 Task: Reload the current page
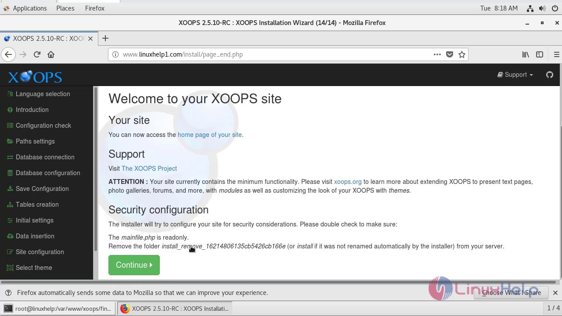37,54
